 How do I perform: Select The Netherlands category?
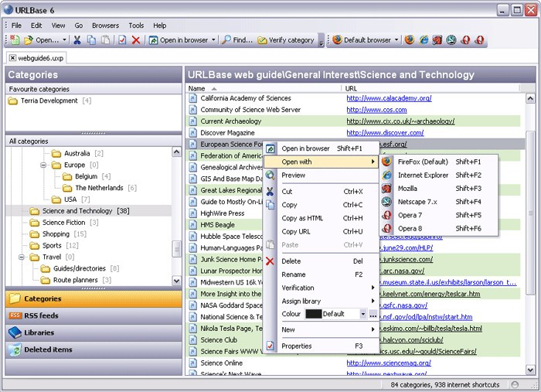99,188
